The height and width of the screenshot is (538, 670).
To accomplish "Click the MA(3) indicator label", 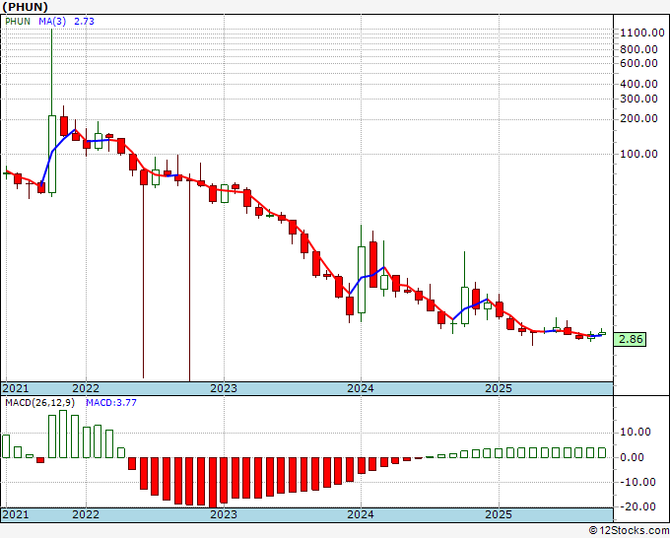I will pos(52,21).
